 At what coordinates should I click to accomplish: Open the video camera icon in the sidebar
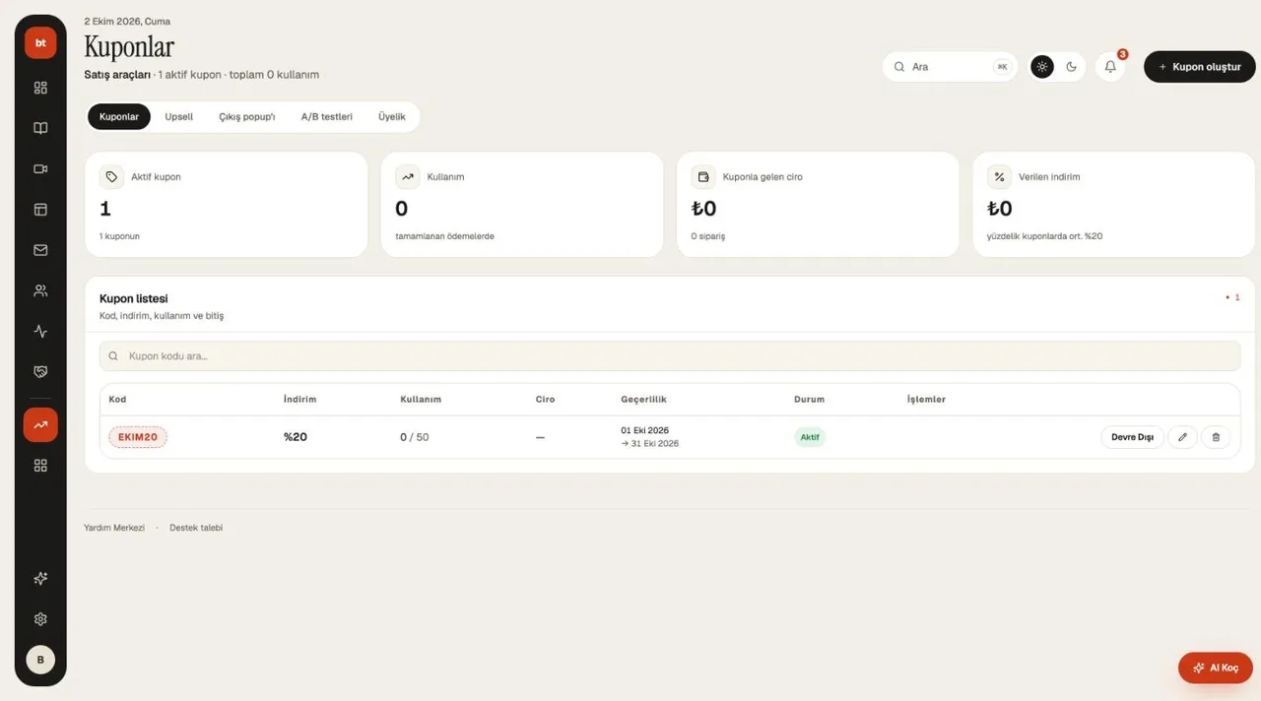40,168
